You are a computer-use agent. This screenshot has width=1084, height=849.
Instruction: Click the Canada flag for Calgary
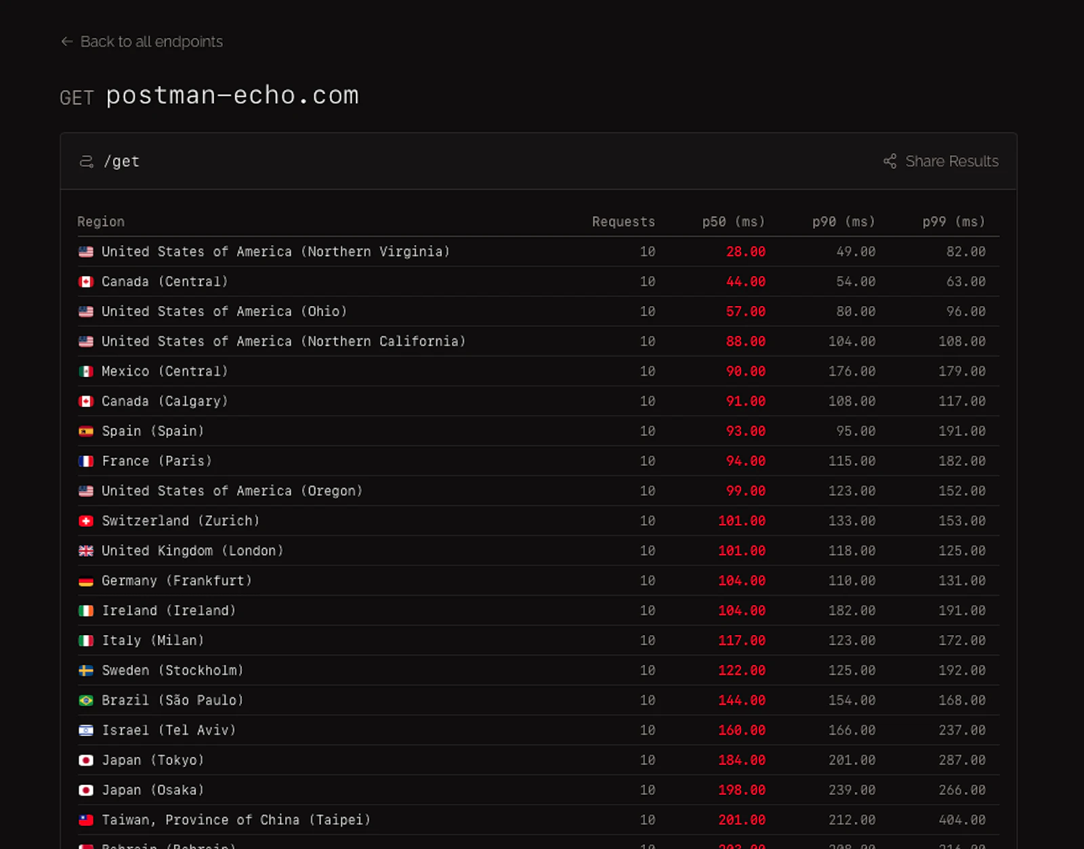click(x=86, y=401)
